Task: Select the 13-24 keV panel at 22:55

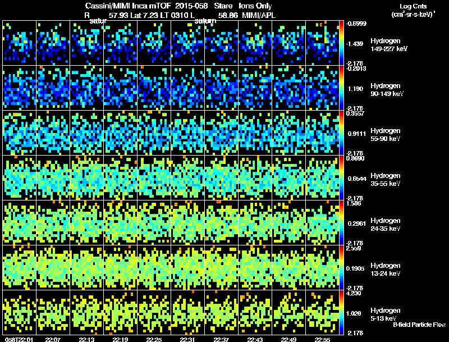Action: pyautogui.click(x=322, y=268)
